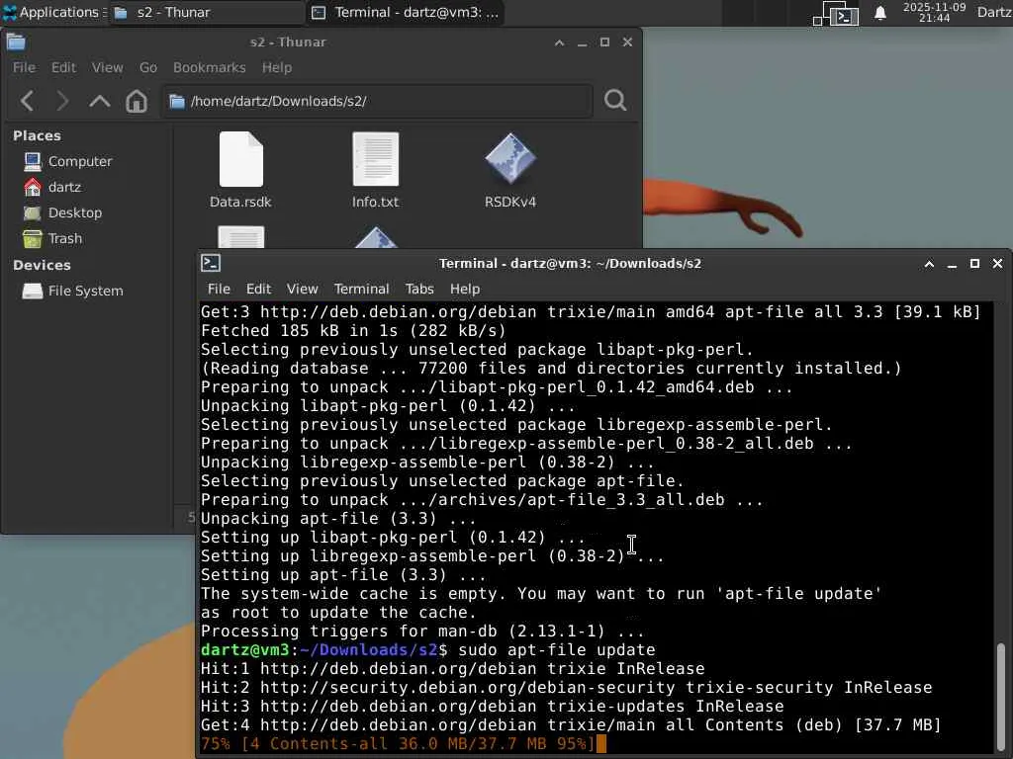Go to parent folder in Thunar
The image size is (1013, 759).
coord(100,101)
